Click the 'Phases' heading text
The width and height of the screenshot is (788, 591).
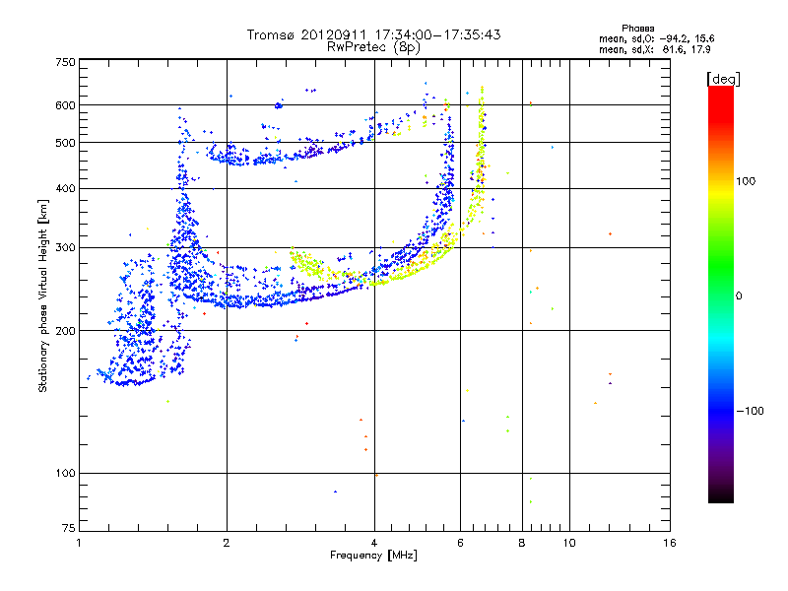point(637,29)
